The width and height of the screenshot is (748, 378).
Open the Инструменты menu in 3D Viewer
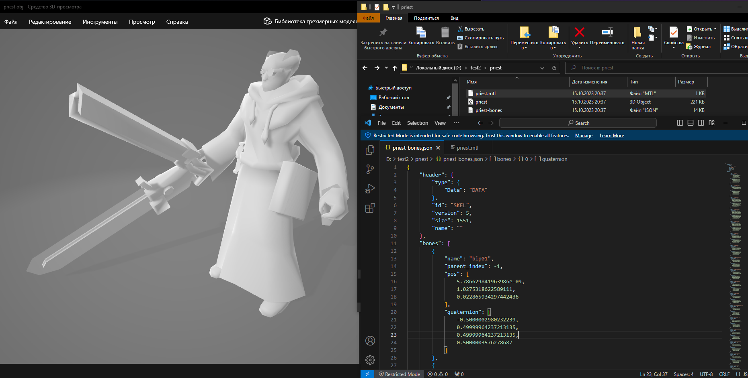tap(100, 22)
